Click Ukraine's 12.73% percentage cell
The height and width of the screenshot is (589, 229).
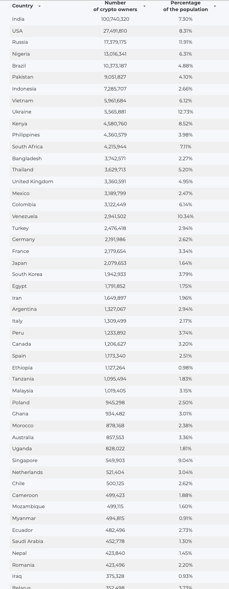[186, 112]
